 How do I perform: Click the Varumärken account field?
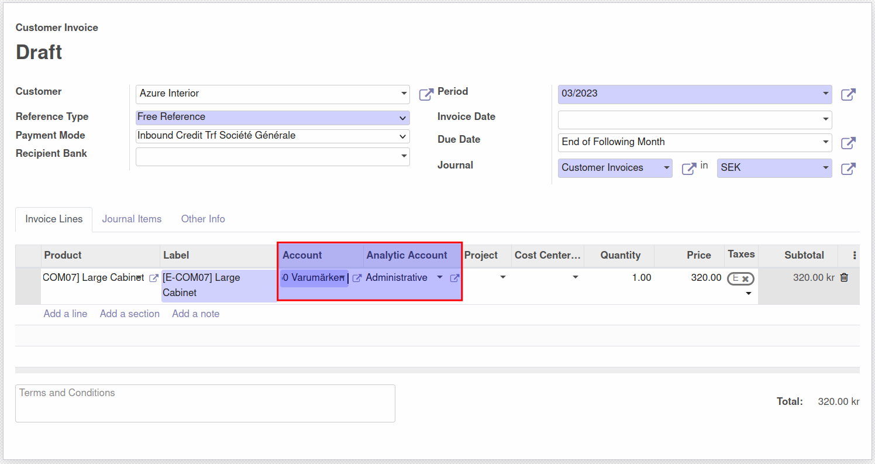[x=314, y=278]
